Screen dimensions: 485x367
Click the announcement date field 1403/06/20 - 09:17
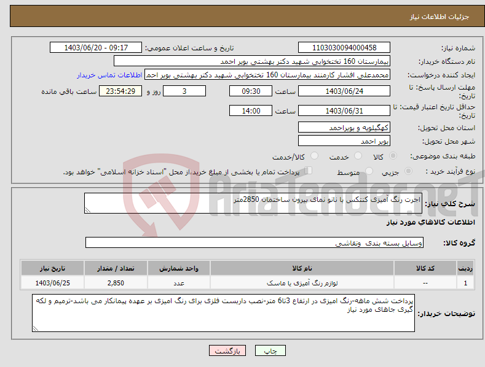pyautogui.click(x=96, y=48)
